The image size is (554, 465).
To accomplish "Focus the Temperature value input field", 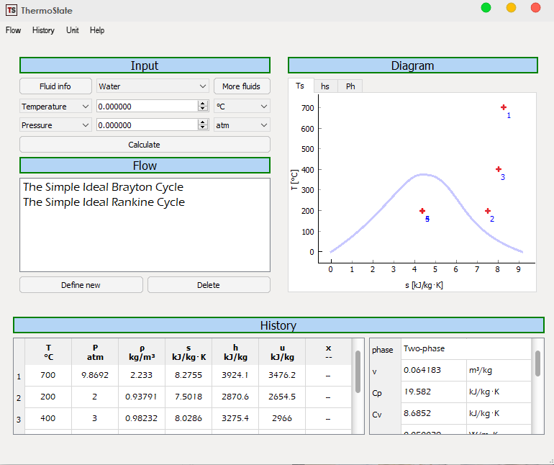I will tap(147, 107).
